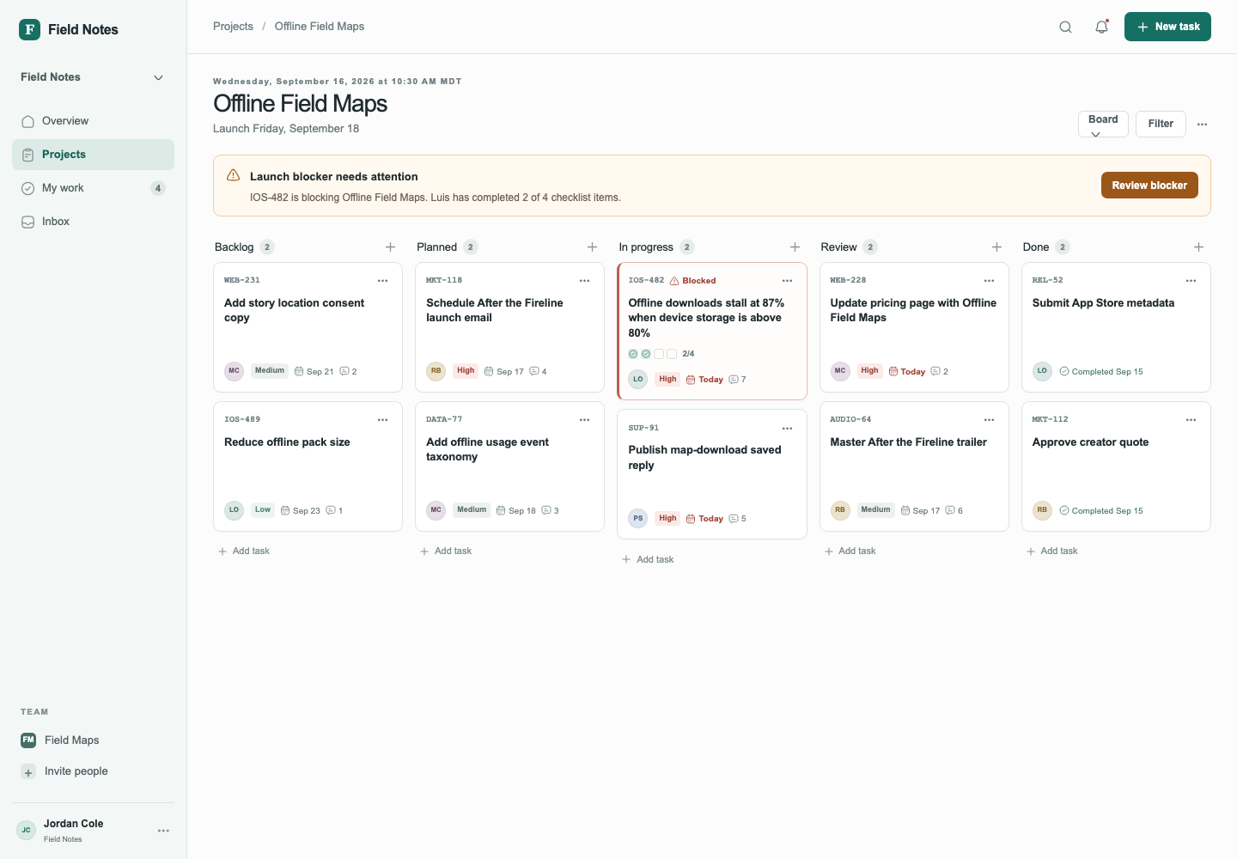
Task: Open the DATA-77 card's more menu
Action: tap(585, 420)
